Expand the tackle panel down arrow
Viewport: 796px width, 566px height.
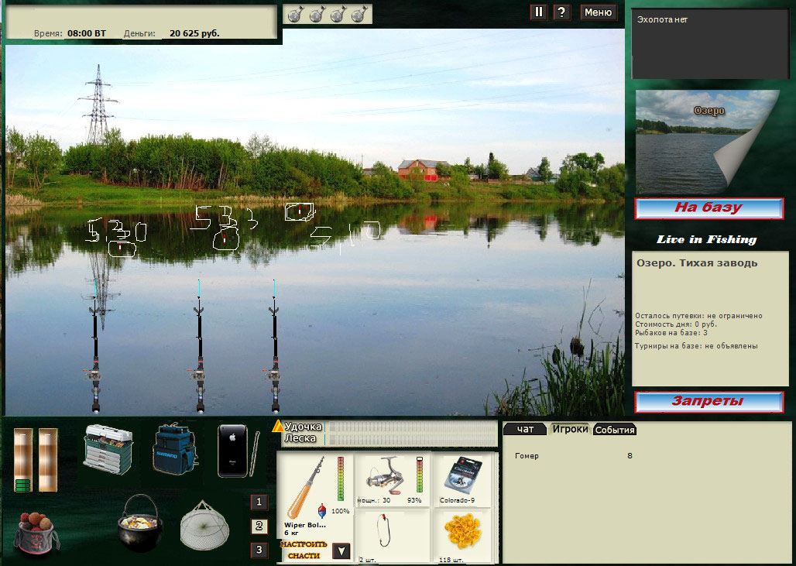[x=341, y=551]
